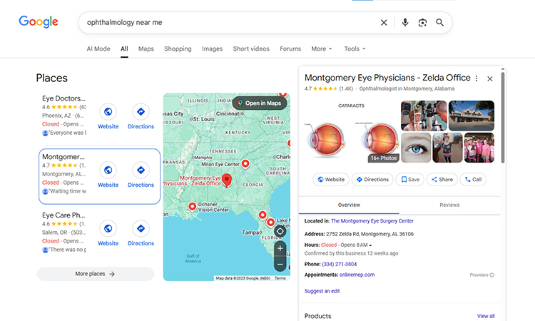Open Montgomery listing website globe icon
This screenshot has width=535, height=321.
point(108,170)
